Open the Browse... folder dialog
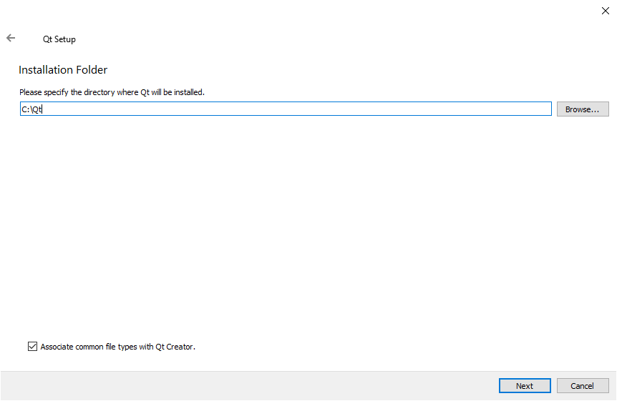Screen dimensions: 617x401 583,109
